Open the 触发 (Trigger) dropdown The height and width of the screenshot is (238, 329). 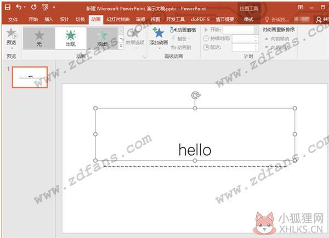(181, 38)
